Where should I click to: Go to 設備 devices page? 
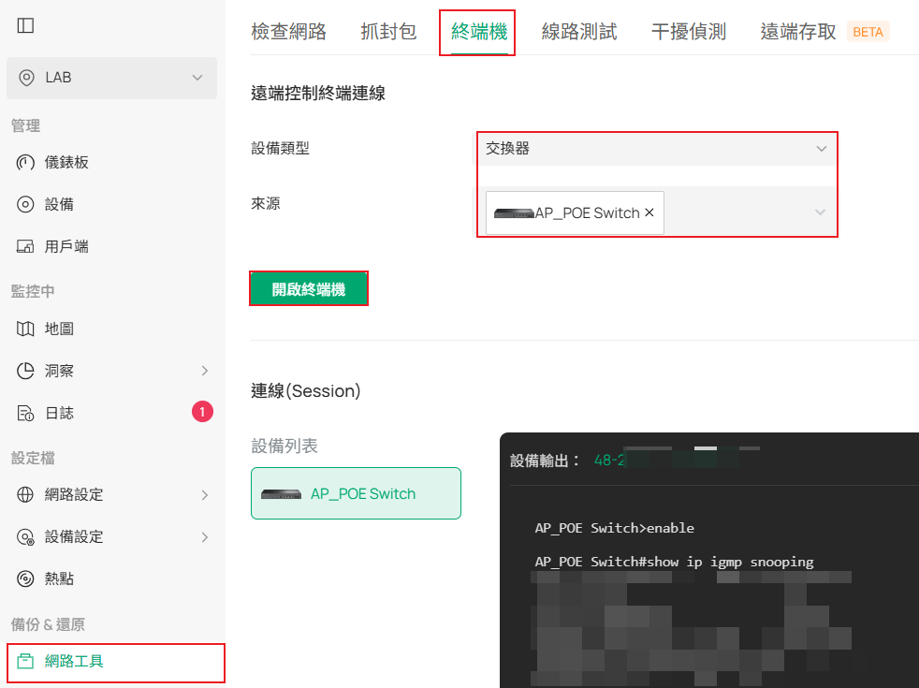59,204
